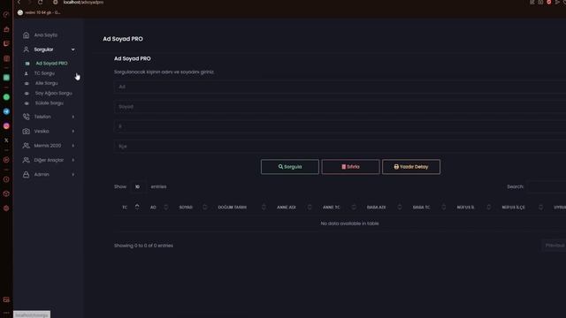Screen dimensions: 566x318
Task: Sort the table by AD column arrow
Action: click(x=165, y=207)
